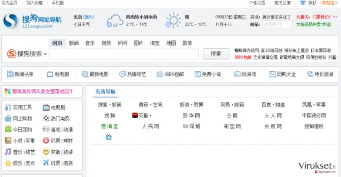Select the 图片 search tab
341x177 pixels.
(139, 43)
